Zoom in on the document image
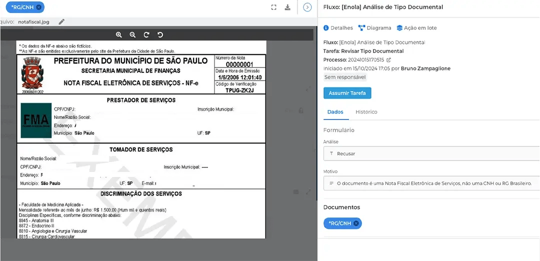This screenshot has width=540, height=261. (119, 35)
